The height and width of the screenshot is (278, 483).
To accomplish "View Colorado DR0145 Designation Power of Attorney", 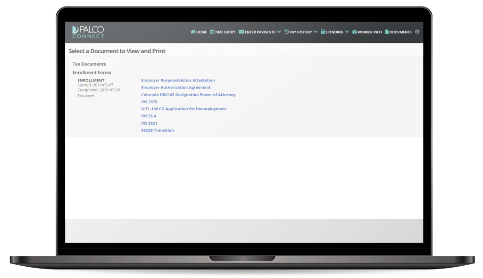I will point(188,95).
